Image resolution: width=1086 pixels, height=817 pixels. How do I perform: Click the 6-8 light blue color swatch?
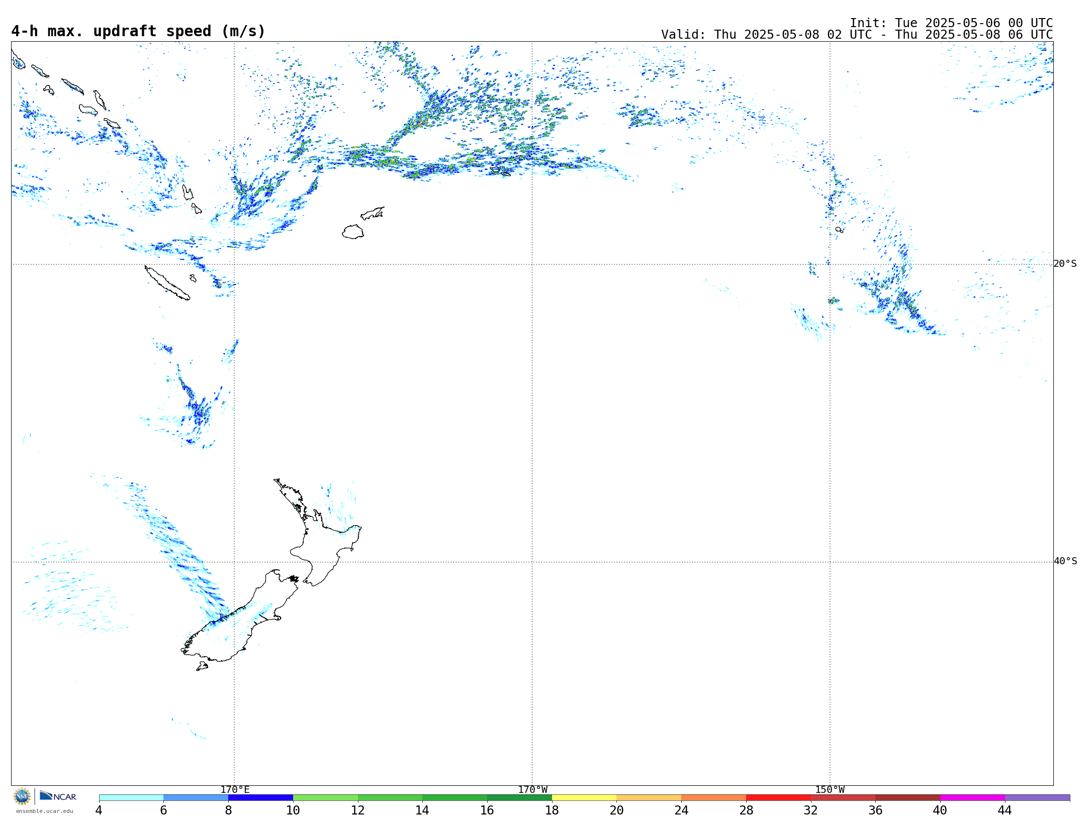[x=196, y=798]
